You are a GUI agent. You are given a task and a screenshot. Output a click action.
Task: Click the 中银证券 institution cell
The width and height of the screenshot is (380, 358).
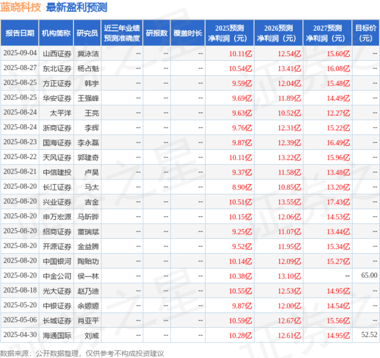click(x=57, y=306)
